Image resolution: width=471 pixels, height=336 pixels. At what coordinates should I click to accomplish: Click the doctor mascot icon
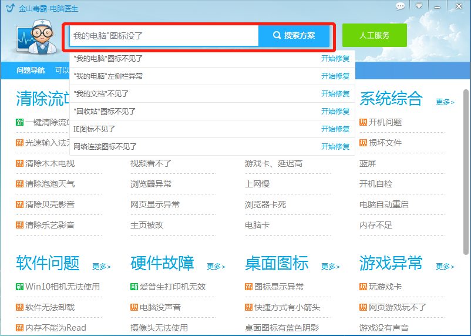click(x=36, y=37)
